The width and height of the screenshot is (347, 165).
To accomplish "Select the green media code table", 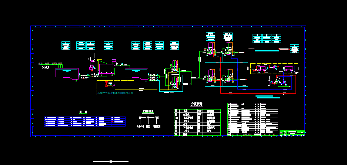I will click(197, 122).
